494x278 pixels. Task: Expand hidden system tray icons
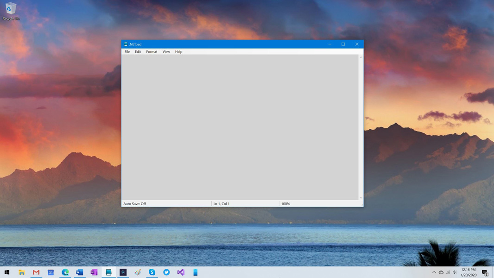coord(434,272)
